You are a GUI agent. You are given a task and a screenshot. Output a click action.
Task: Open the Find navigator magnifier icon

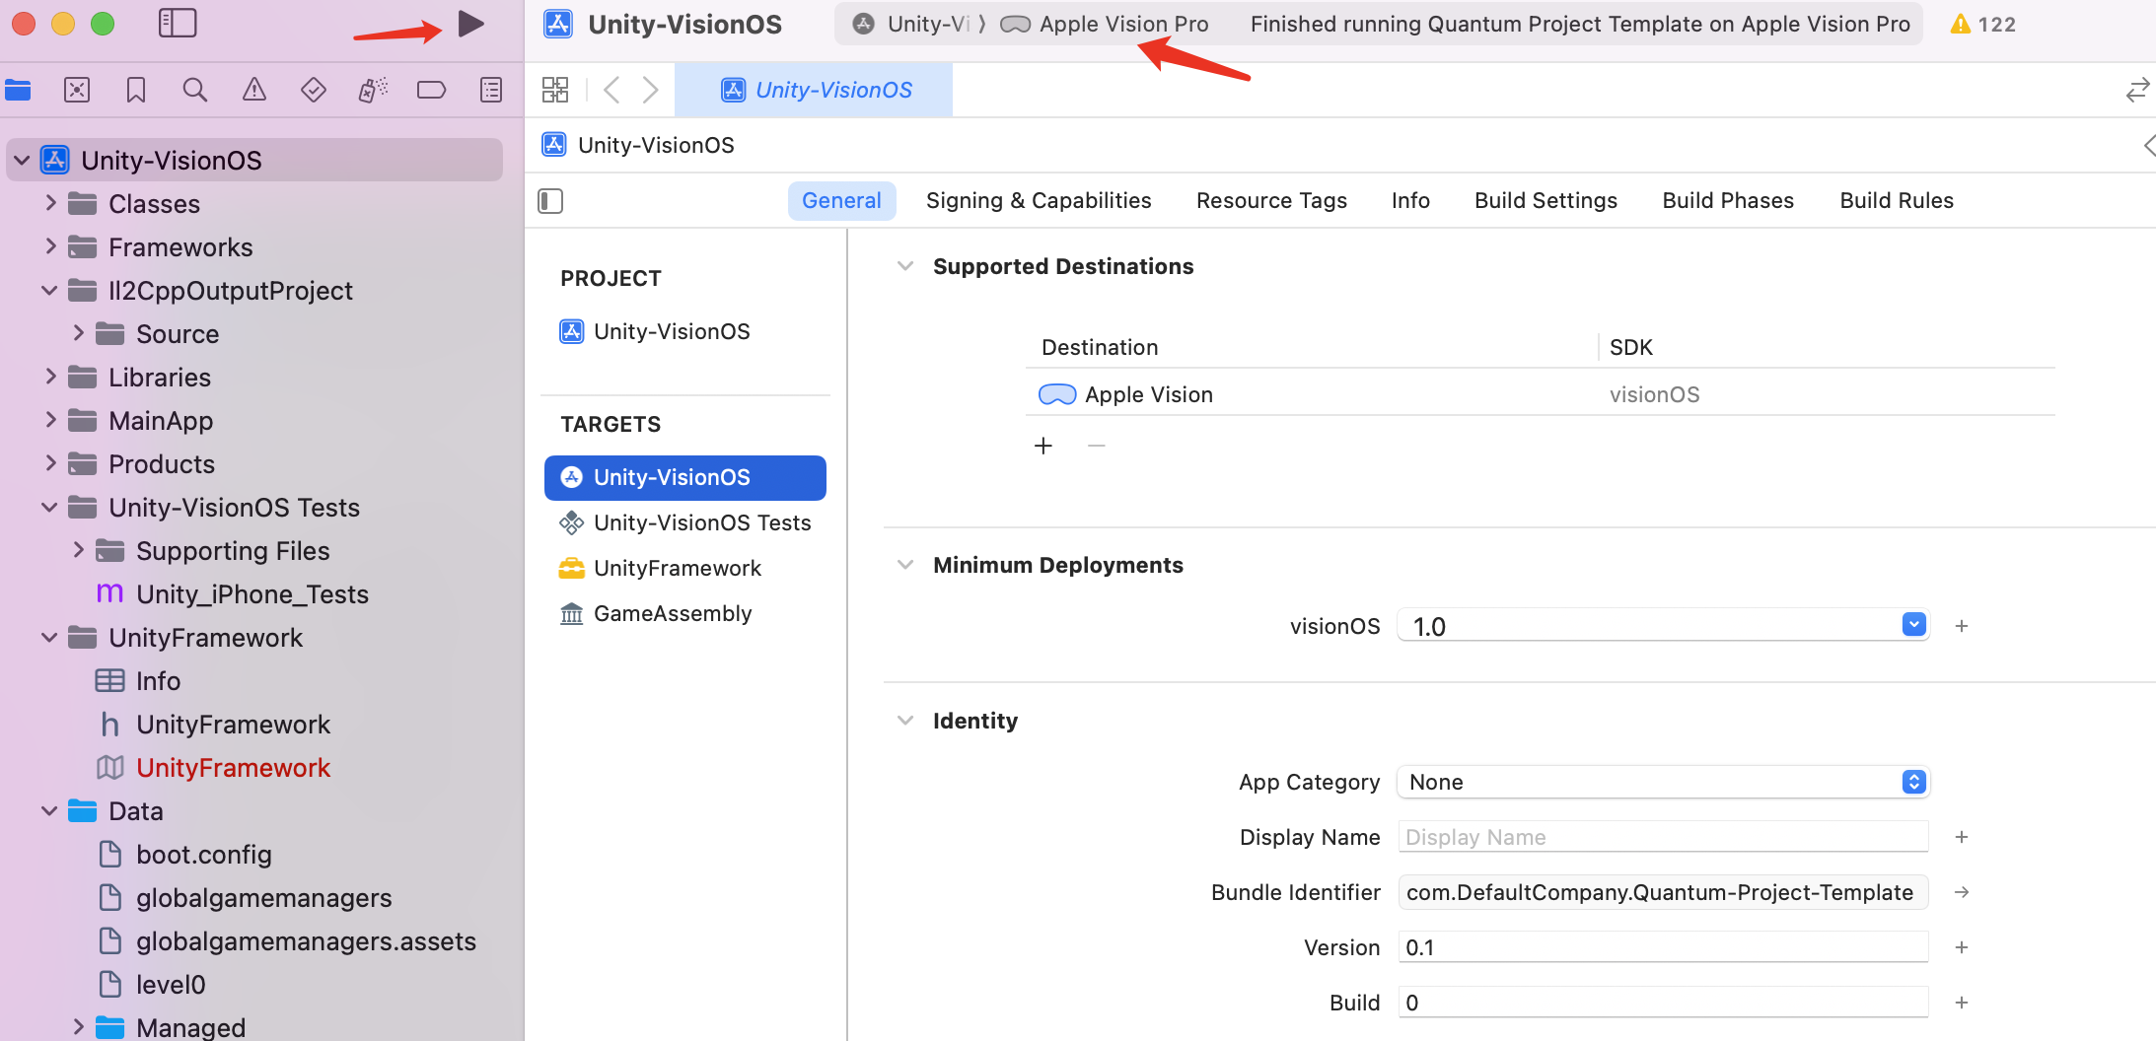(x=195, y=91)
